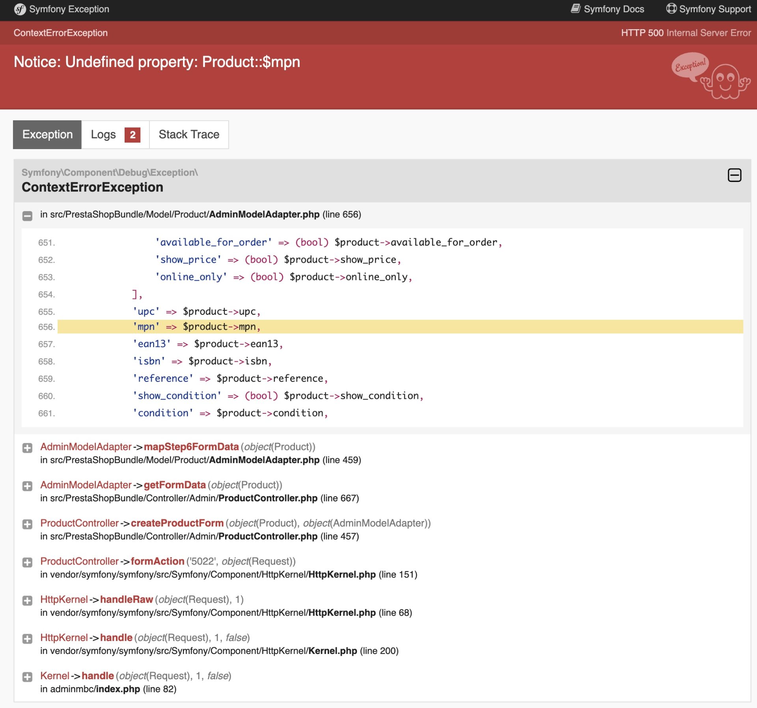Expand the getFormData trace entry

27,486
